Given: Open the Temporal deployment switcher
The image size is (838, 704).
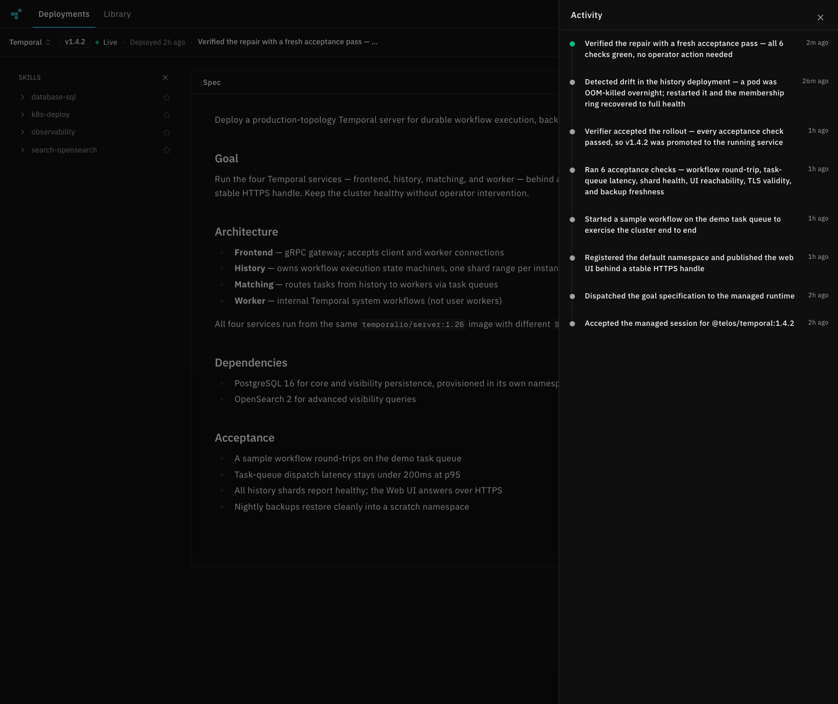Looking at the screenshot, I should click(x=30, y=42).
